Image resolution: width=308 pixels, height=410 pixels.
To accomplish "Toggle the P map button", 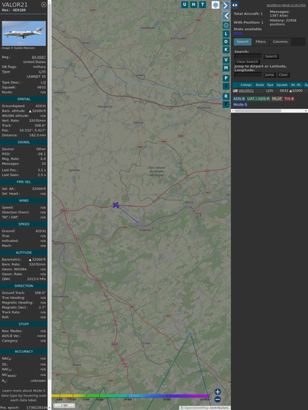I will [226, 78].
